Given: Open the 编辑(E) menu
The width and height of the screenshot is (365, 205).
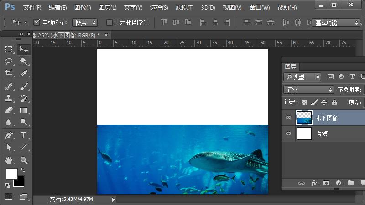Looking at the screenshot, I should 58,7.
